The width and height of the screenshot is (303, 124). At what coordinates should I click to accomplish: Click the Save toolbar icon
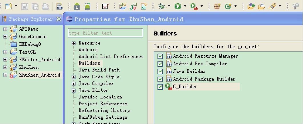click(25, 7)
